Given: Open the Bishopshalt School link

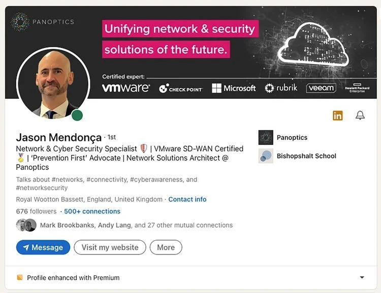Looking at the screenshot, I should point(306,156).
